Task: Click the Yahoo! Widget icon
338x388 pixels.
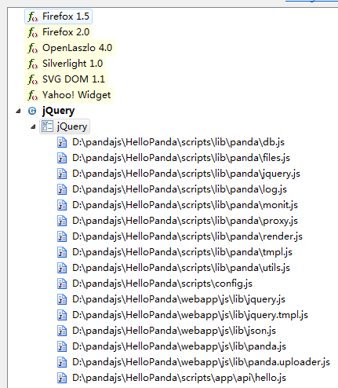Action: pyautogui.click(x=33, y=95)
